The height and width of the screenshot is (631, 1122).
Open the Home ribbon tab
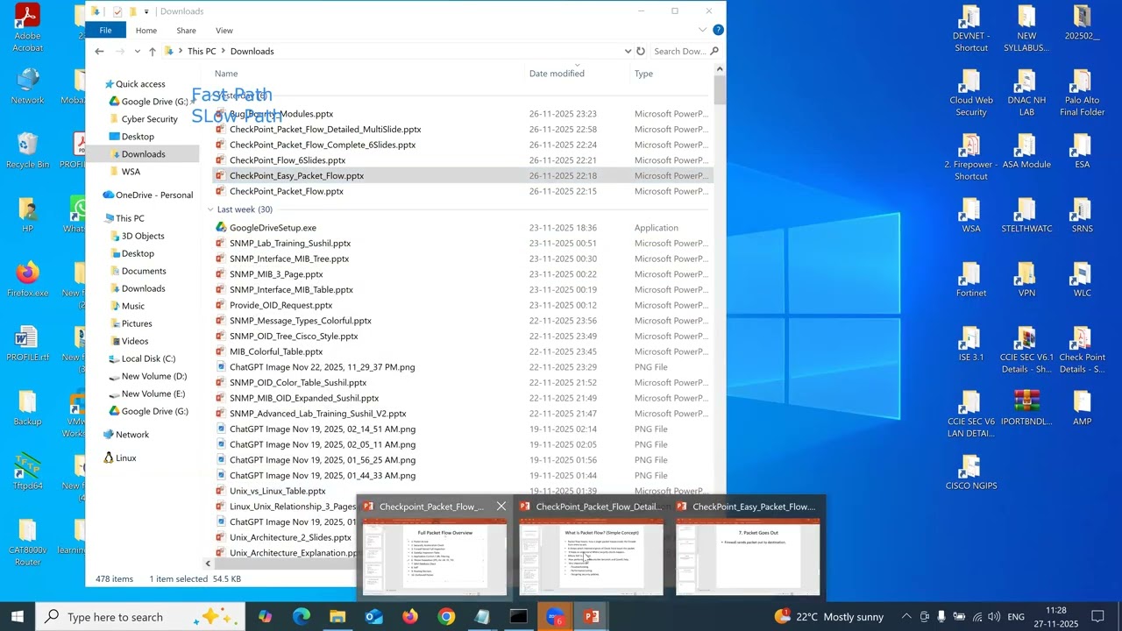146,30
